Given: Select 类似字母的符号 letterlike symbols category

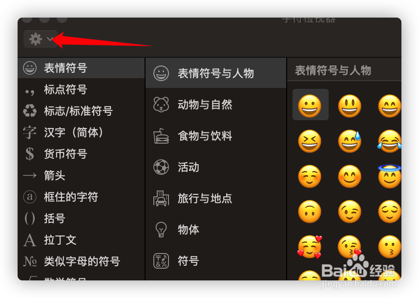Looking at the screenshot, I should pyautogui.click(x=81, y=261).
